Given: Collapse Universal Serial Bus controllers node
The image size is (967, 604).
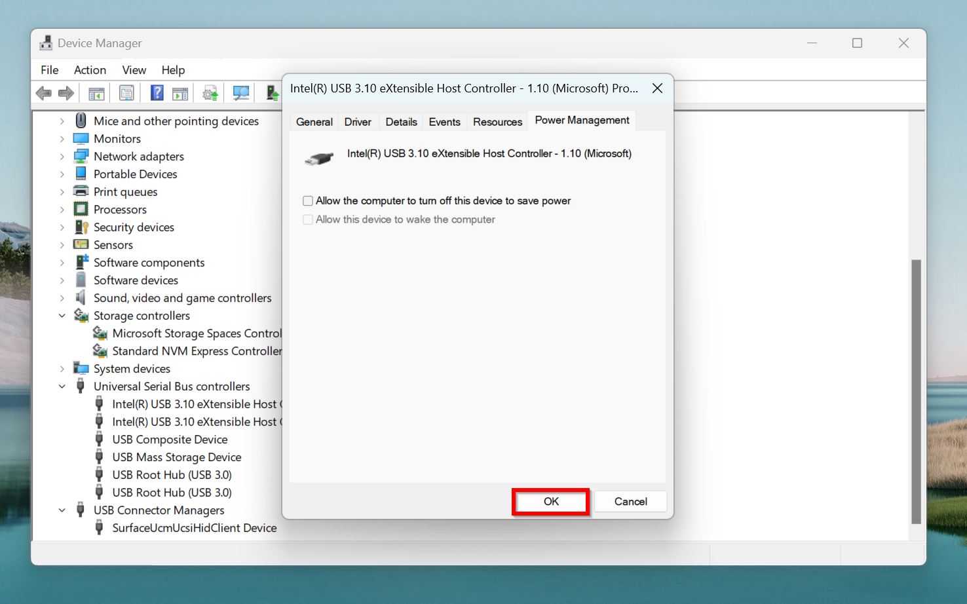Looking at the screenshot, I should (62, 387).
